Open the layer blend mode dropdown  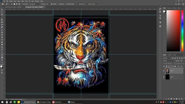169,61
